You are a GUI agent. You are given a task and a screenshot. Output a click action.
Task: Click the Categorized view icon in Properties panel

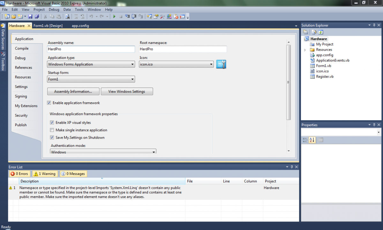click(x=305, y=140)
